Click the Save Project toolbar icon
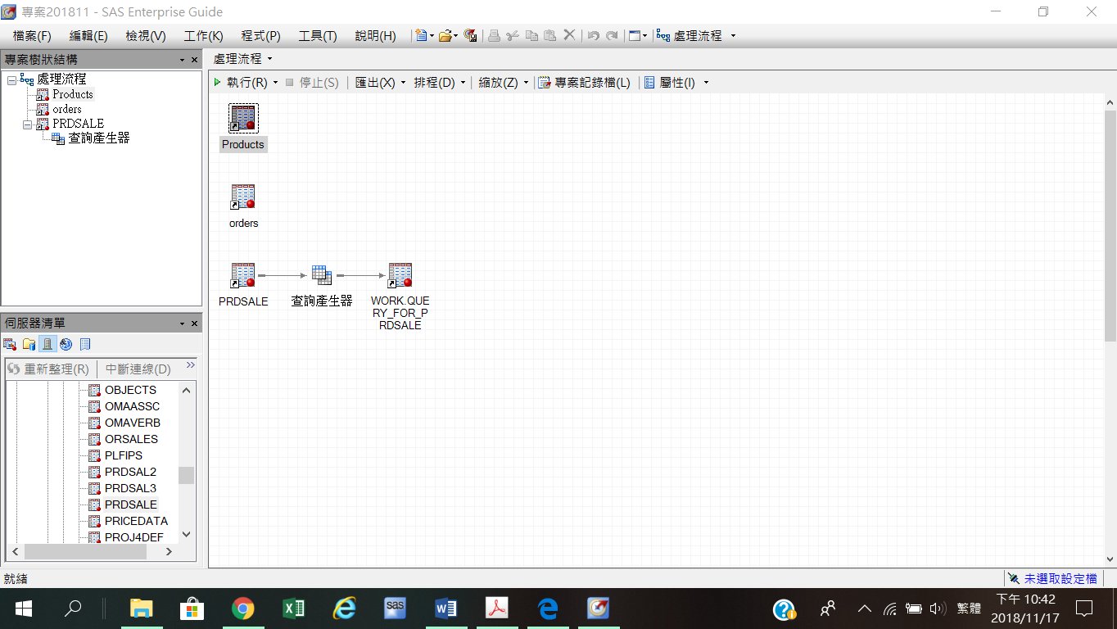This screenshot has height=629, width=1117. pyautogui.click(x=470, y=35)
